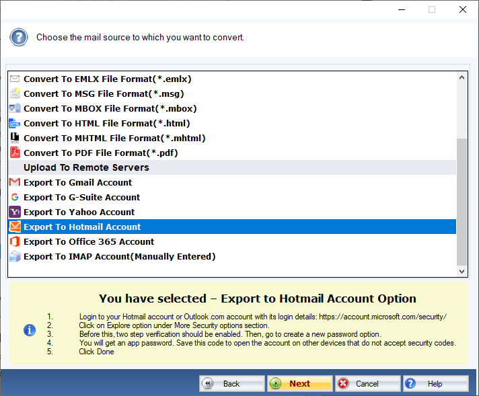Screen dimensions: 479x396
Task: Close the window
Action: pos(463,10)
